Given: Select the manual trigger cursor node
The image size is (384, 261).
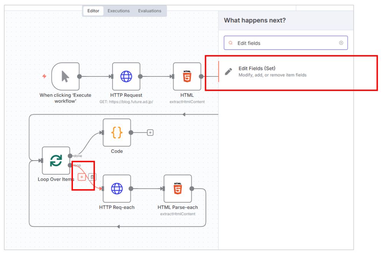Looking at the screenshot, I should [65, 76].
